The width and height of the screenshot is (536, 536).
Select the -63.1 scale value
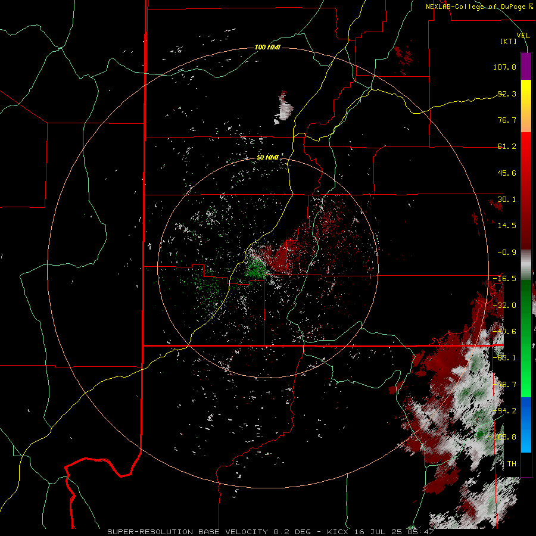pos(504,358)
